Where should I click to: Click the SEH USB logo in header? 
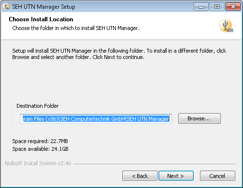(226, 26)
